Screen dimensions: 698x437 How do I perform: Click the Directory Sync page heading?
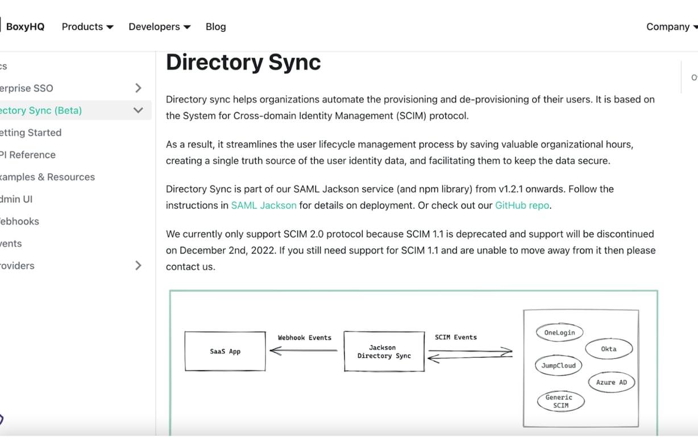pyautogui.click(x=243, y=61)
